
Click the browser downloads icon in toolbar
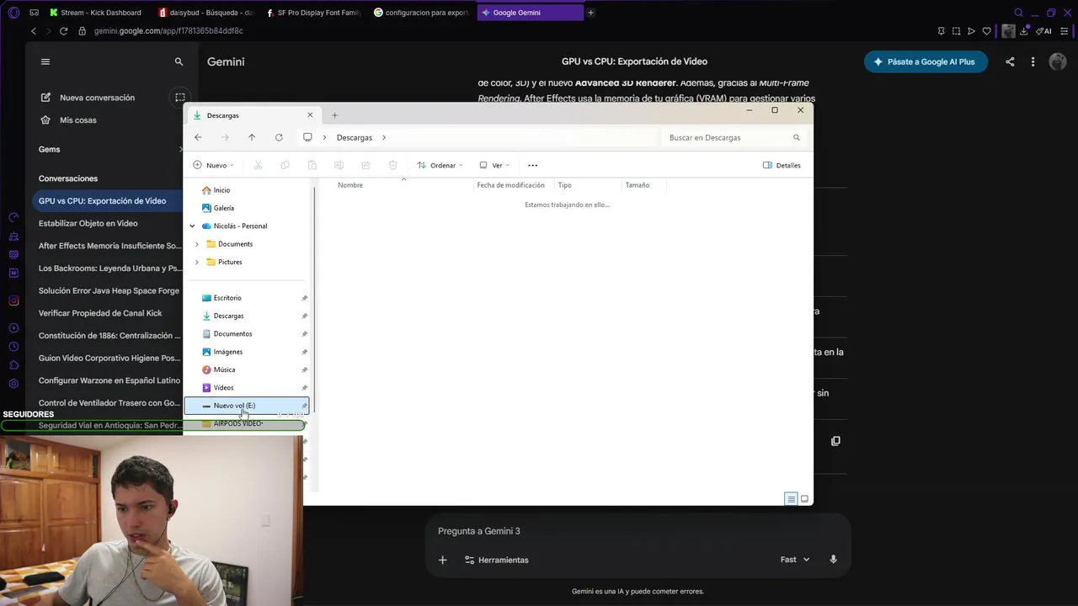tap(1024, 31)
